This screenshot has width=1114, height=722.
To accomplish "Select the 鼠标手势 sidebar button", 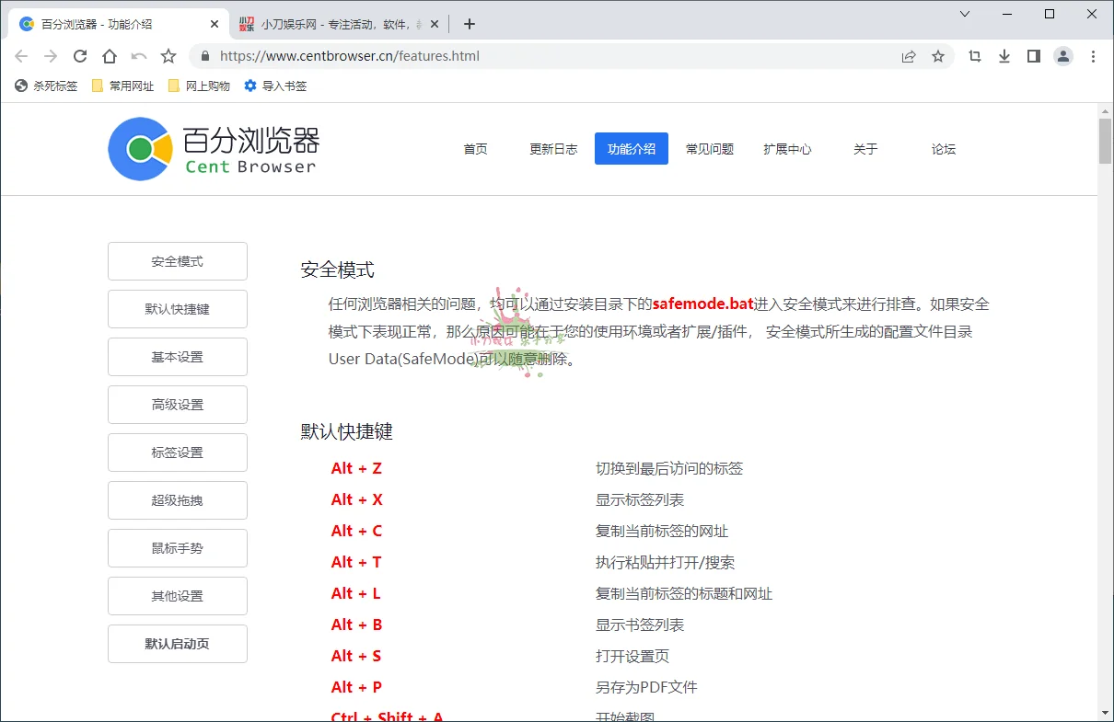I will [177, 548].
